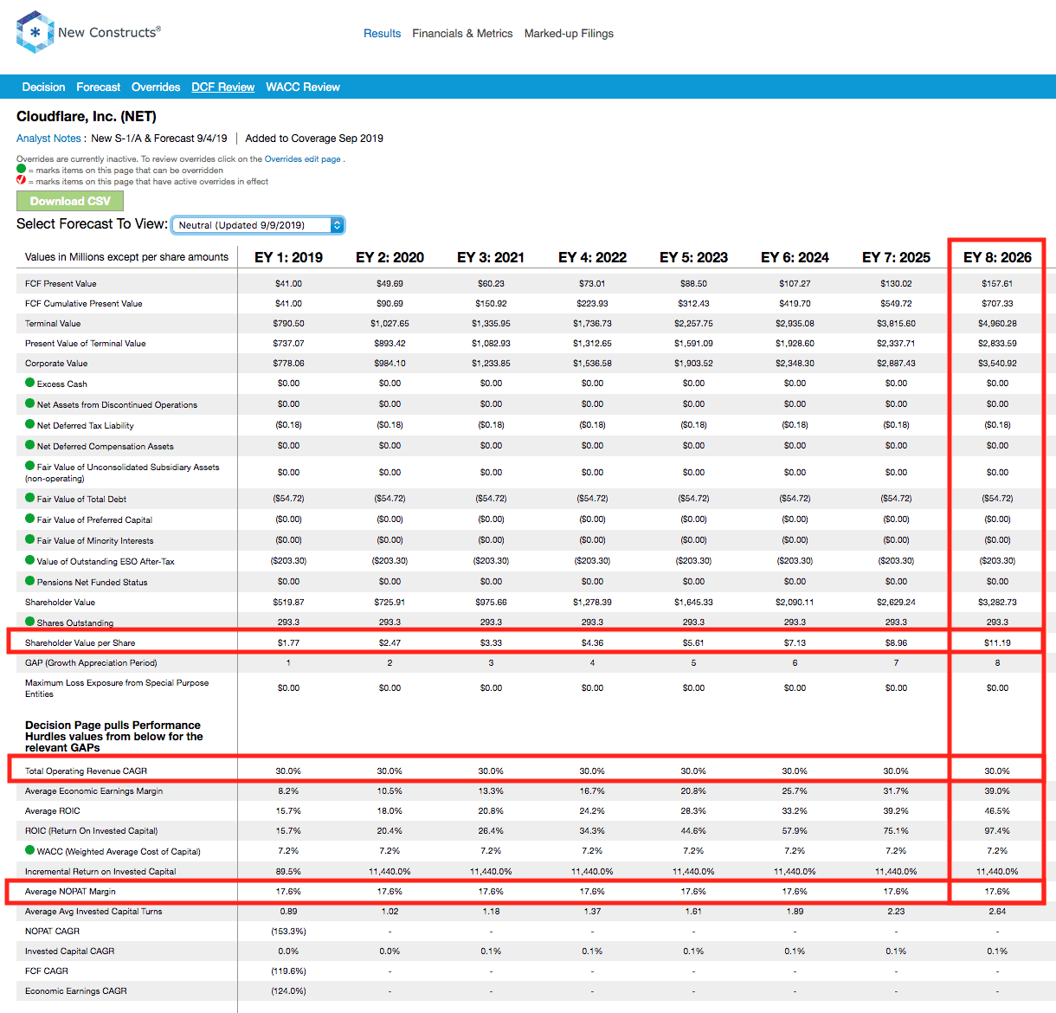Click the $11.19 shareholder value per share cell
Viewport: 1056px width, 1013px height.
[997, 643]
